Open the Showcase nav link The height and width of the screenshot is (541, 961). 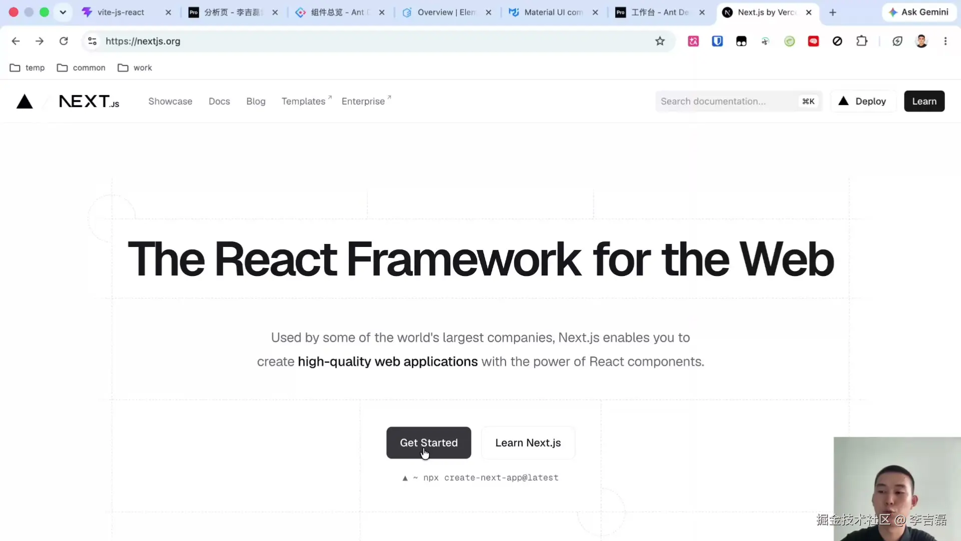pos(170,101)
